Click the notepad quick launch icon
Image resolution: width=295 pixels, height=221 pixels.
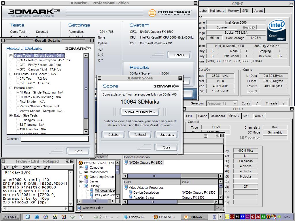pos(81,217)
